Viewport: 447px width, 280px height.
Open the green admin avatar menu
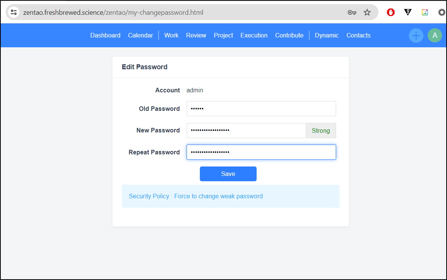click(x=435, y=36)
